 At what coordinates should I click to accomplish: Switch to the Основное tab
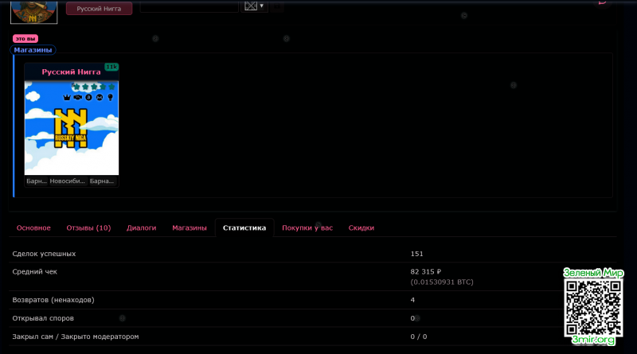(33, 228)
